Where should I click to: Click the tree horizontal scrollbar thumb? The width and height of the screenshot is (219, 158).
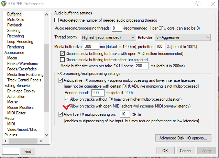pos(23,141)
